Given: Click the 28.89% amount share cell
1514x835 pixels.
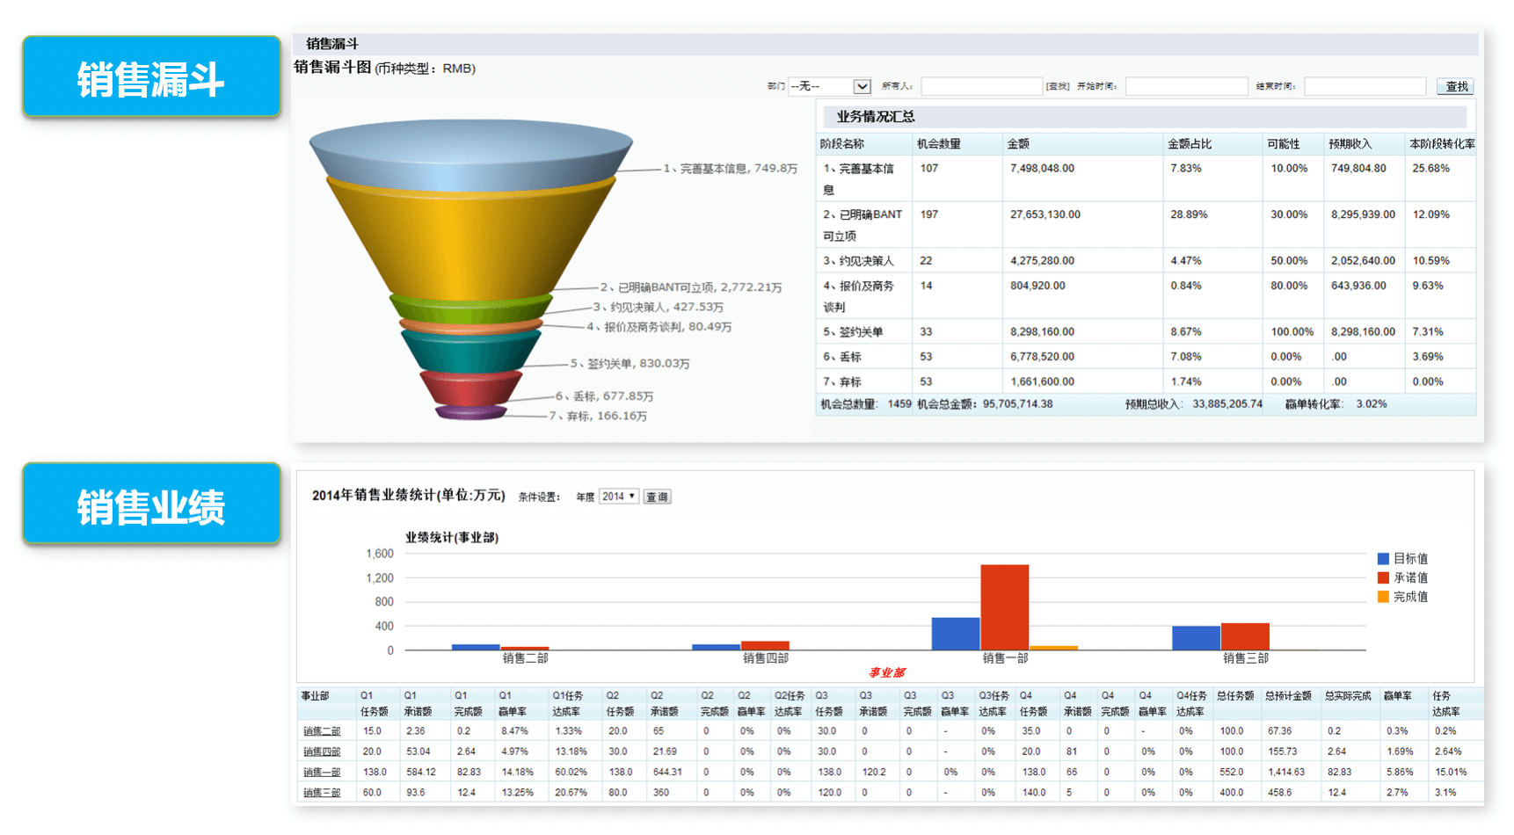Looking at the screenshot, I should coord(1189,214).
